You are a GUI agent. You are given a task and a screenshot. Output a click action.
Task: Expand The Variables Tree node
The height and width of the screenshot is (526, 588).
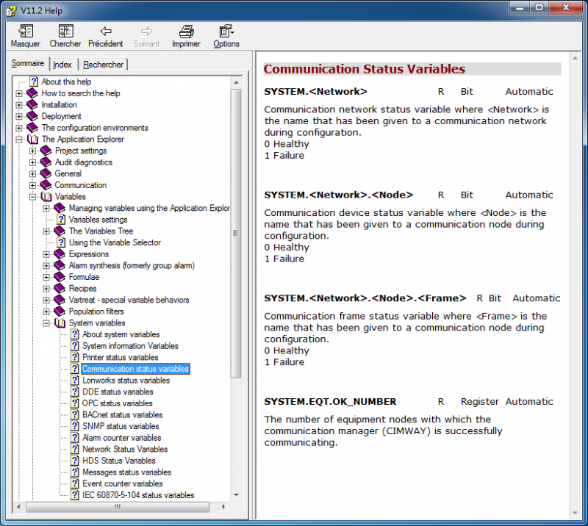(x=46, y=231)
